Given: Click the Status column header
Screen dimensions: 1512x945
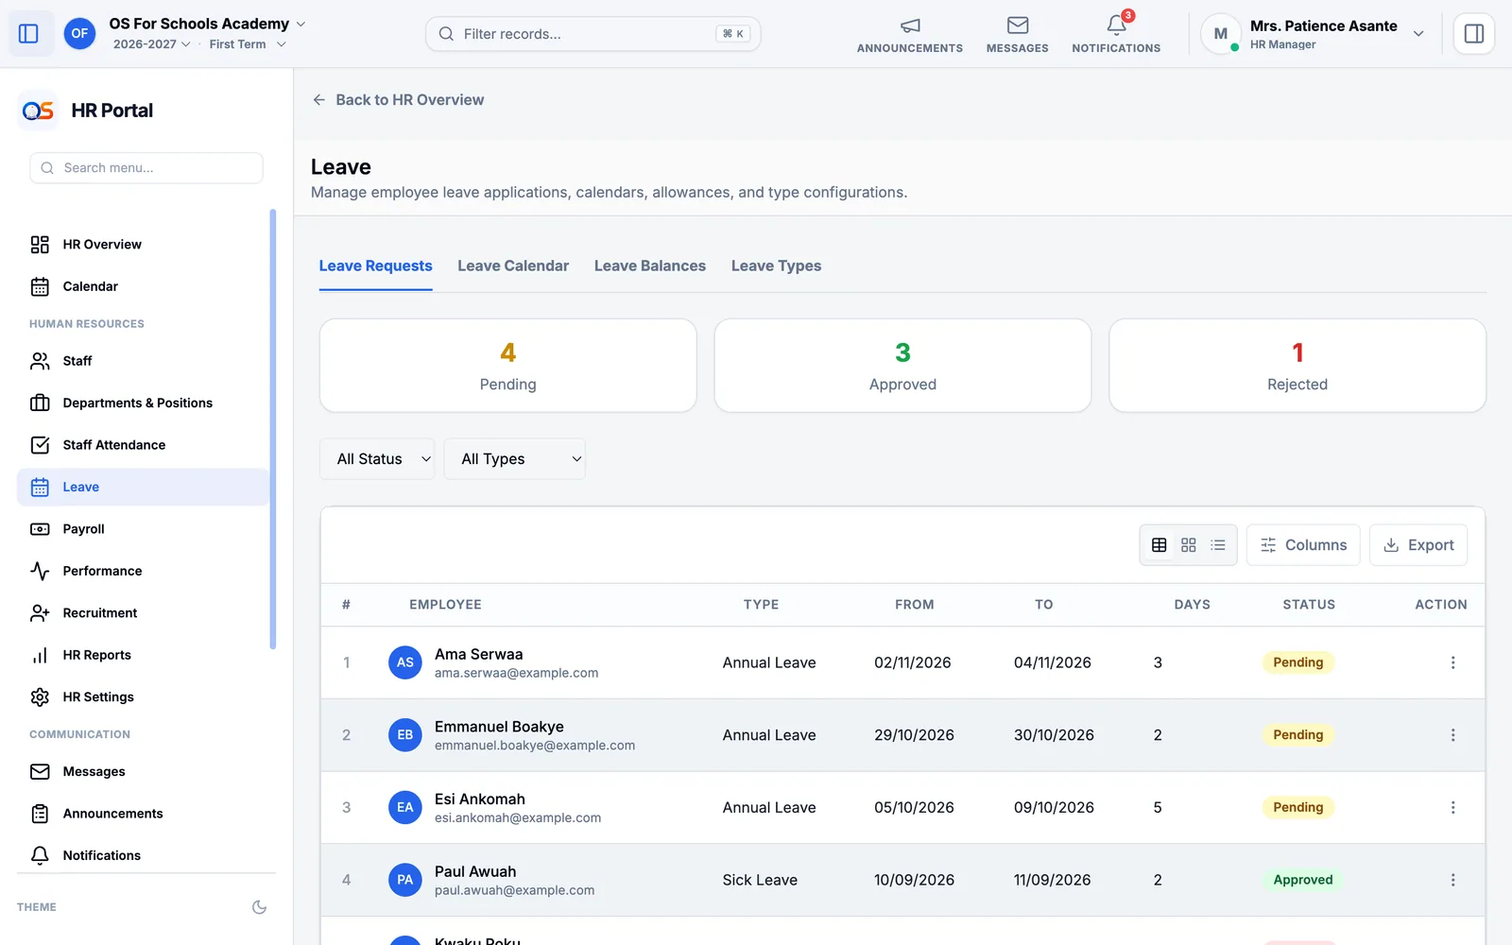Looking at the screenshot, I should point(1309,605).
